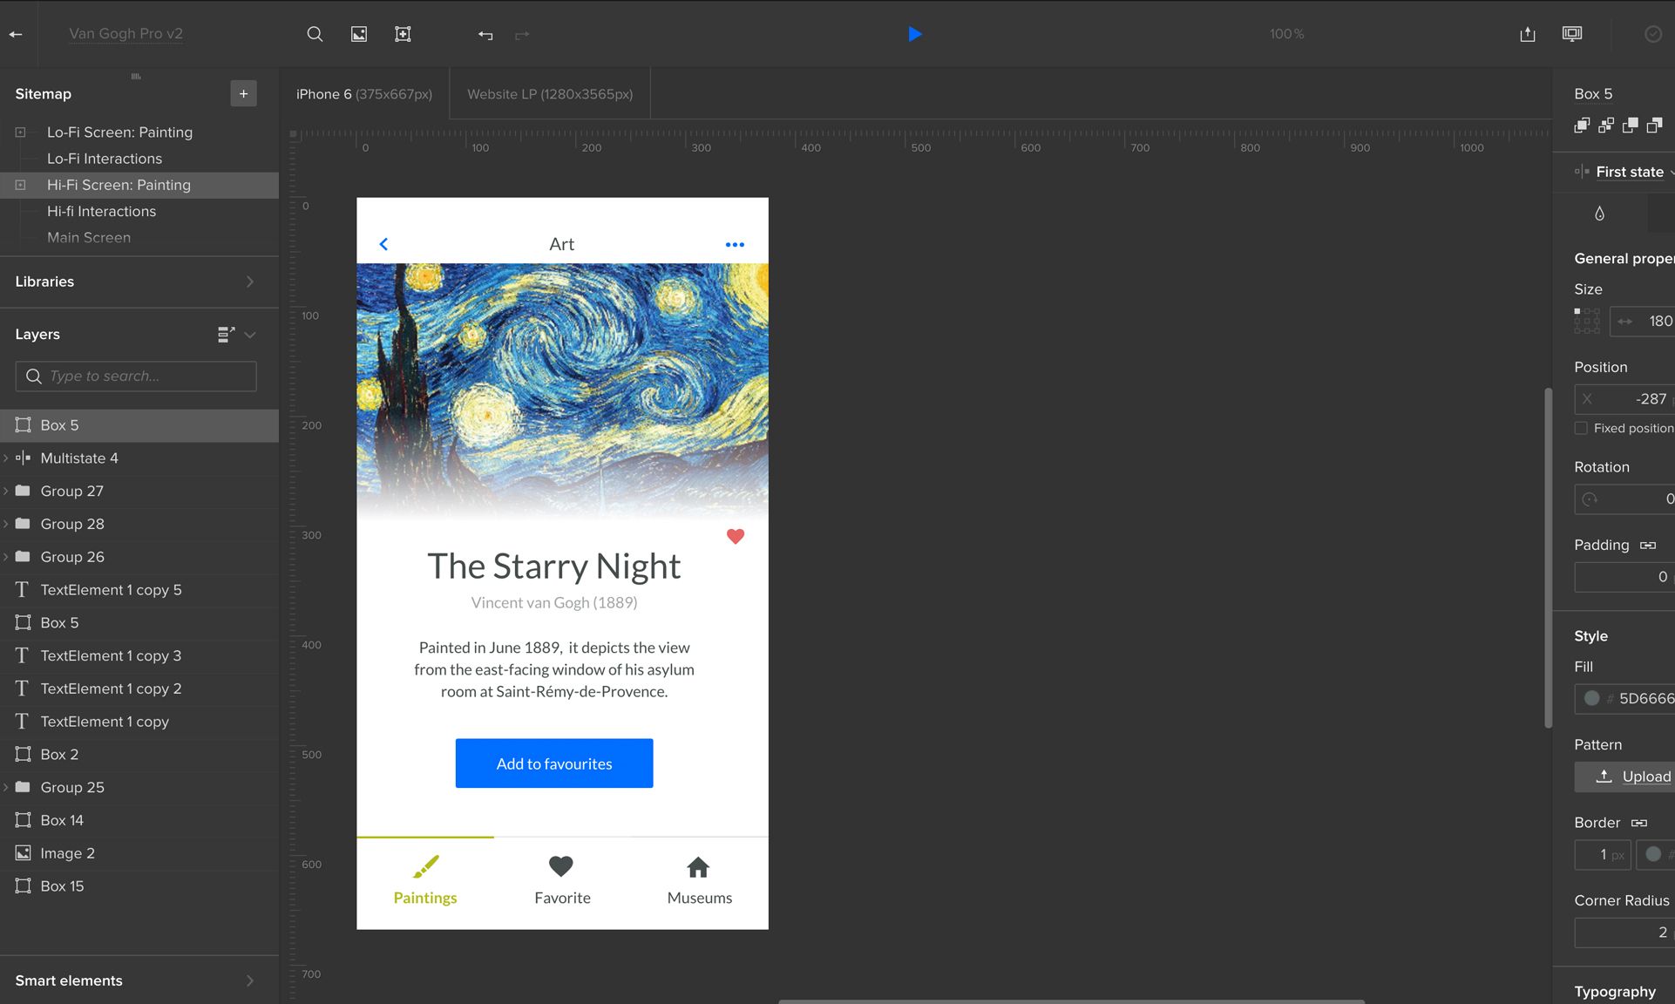This screenshot has height=1004, width=1675.
Task: Expand the Group 27 layer
Action: (x=6, y=491)
